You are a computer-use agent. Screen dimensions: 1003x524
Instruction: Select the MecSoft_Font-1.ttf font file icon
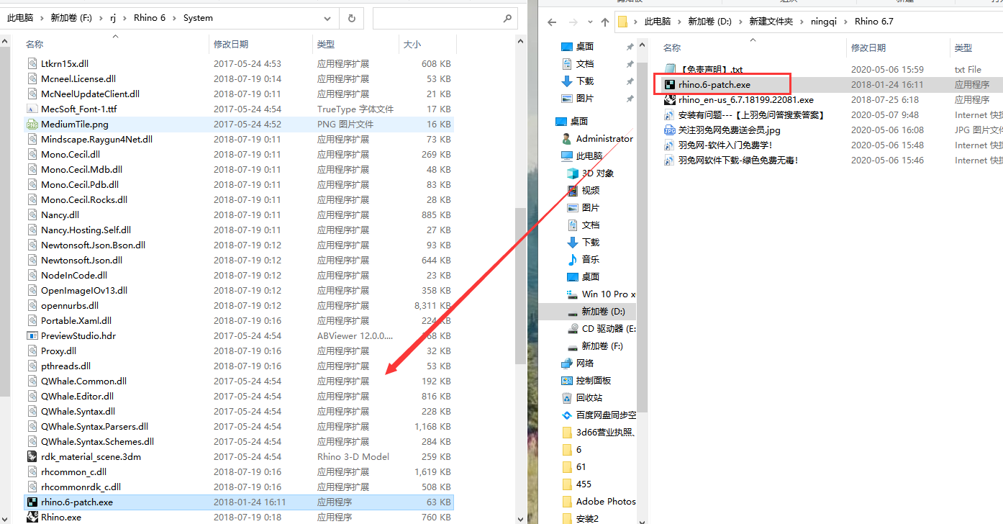click(32, 109)
